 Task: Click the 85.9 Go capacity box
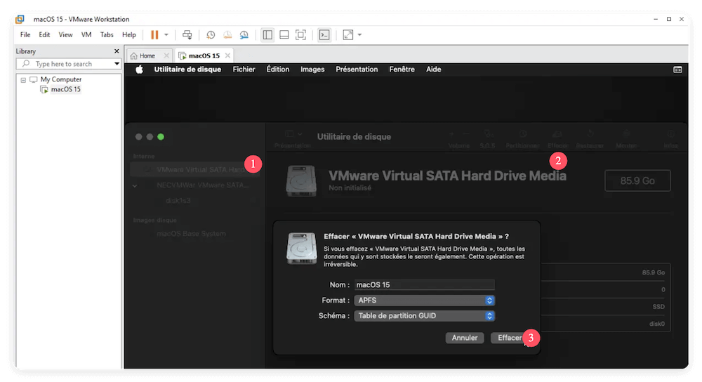tap(637, 181)
